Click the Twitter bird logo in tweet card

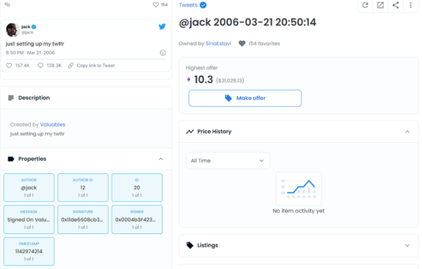[162, 26]
